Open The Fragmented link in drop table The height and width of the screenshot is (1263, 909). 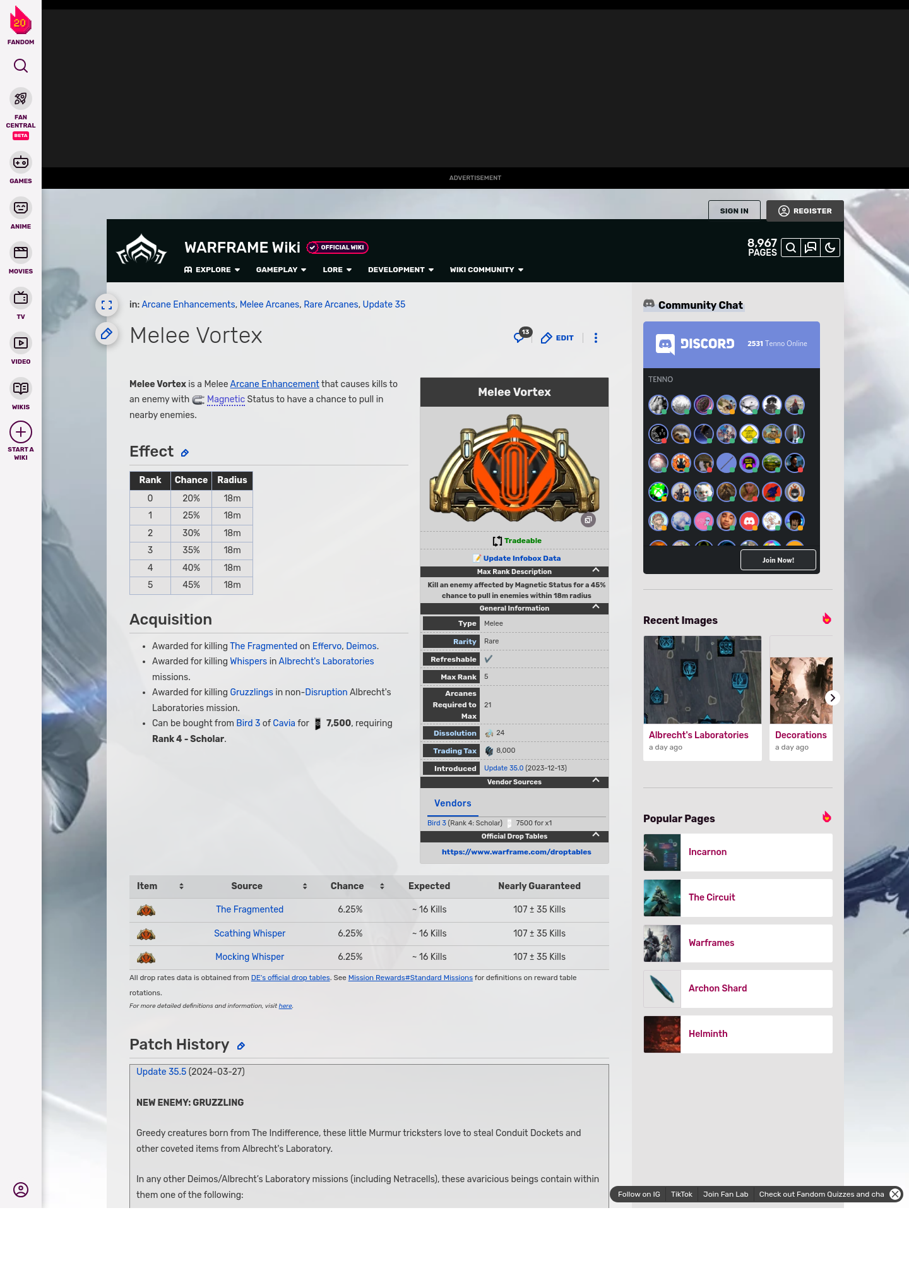click(250, 909)
